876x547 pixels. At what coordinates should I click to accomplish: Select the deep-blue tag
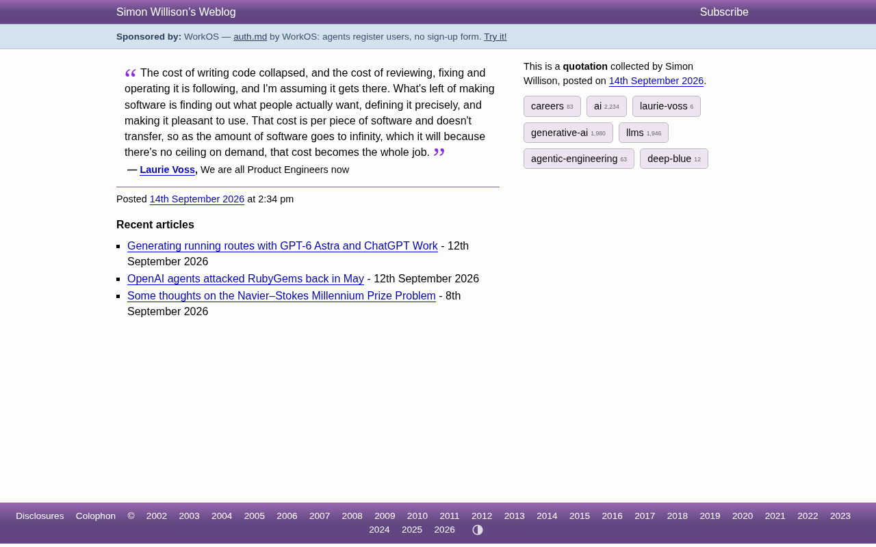(674, 159)
